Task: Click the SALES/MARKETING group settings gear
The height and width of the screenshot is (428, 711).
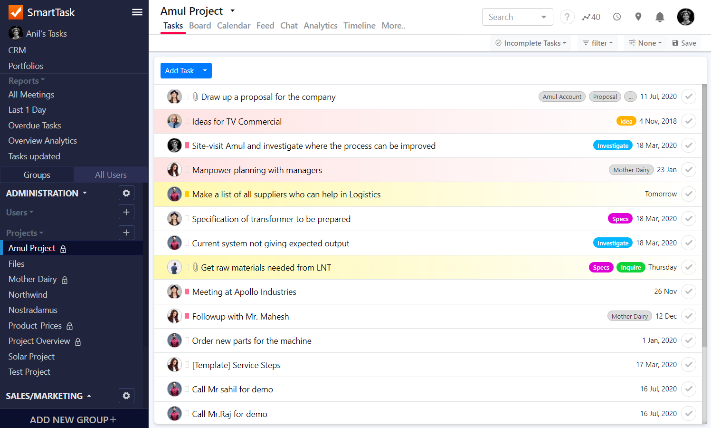Action: click(x=126, y=396)
